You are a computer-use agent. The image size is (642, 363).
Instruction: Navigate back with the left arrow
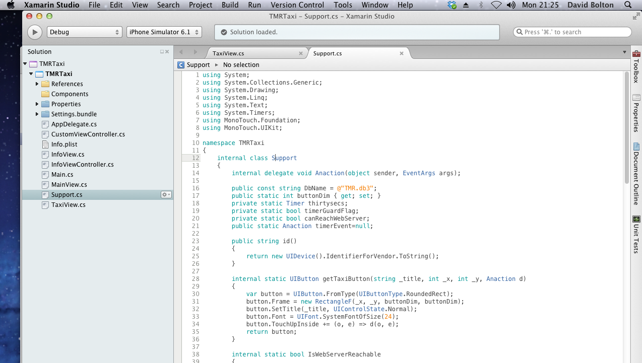click(x=181, y=52)
